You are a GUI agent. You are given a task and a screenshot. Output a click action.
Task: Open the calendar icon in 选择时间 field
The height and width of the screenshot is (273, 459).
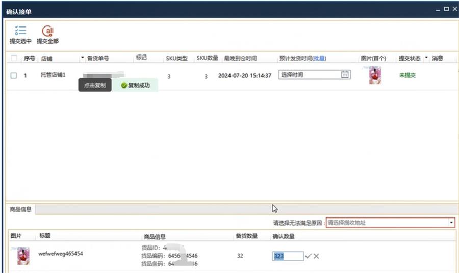click(345, 74)
